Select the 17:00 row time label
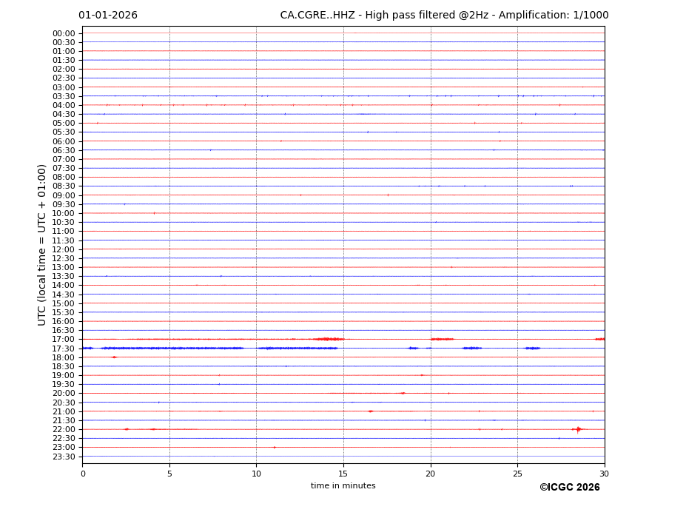 63,340
